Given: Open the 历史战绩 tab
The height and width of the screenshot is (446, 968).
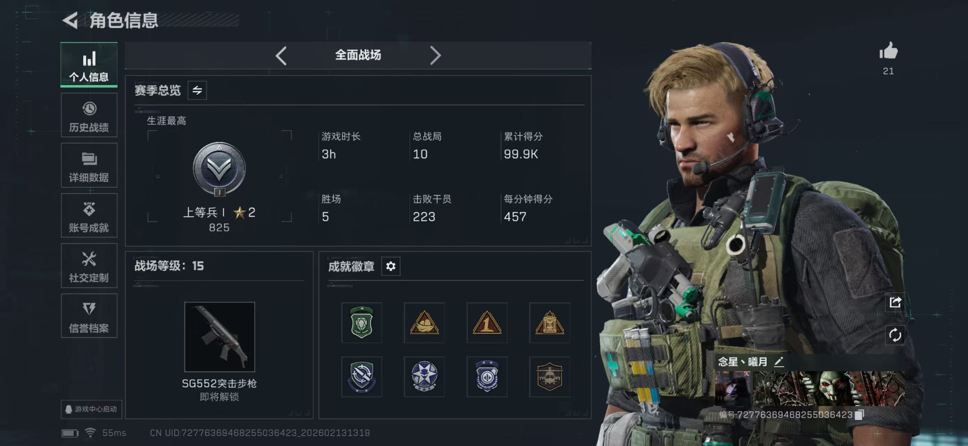Looking at the screenshot, I should click(89, 116).
